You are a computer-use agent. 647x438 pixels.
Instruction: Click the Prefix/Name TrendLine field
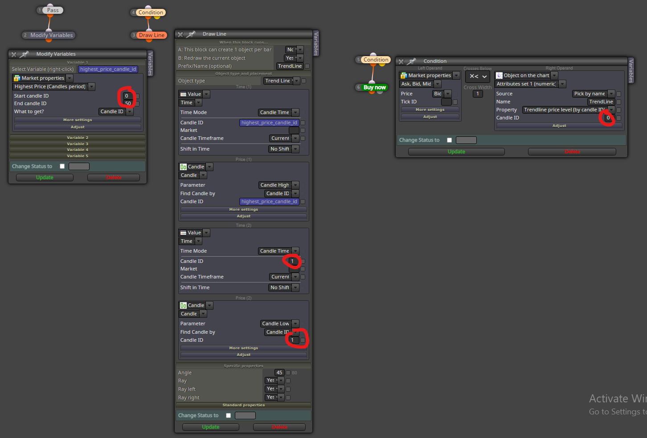point(290,66)
